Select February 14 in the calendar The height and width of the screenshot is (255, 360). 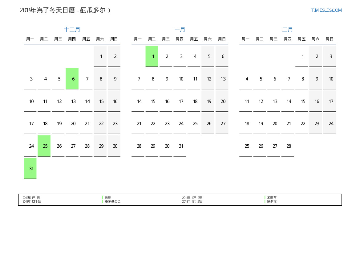(x=289, y=101)
